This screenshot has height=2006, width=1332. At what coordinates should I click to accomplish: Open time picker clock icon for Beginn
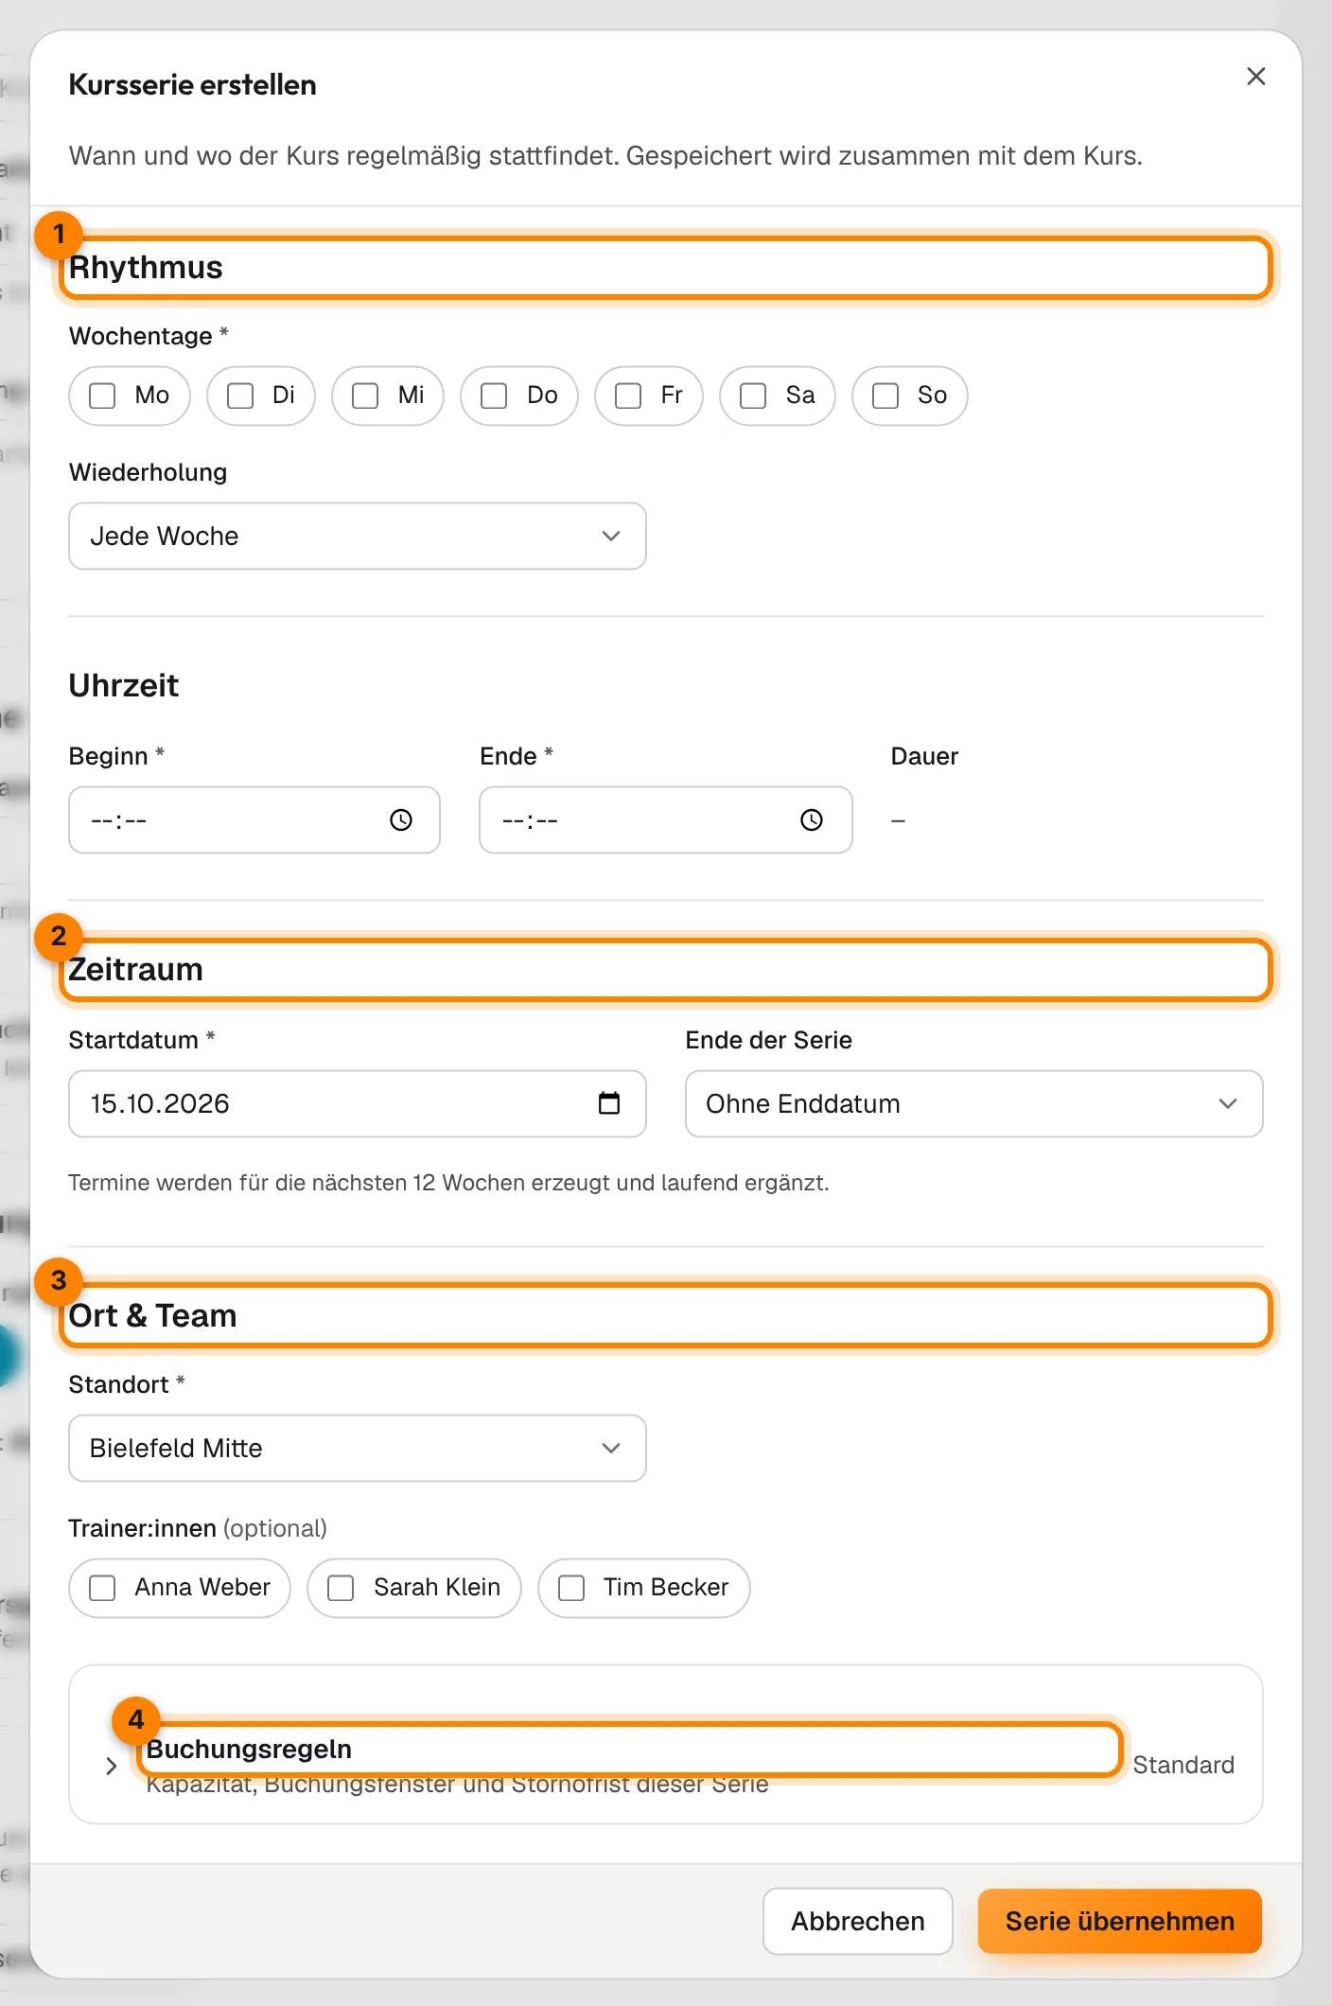click(x=401, y=820)
